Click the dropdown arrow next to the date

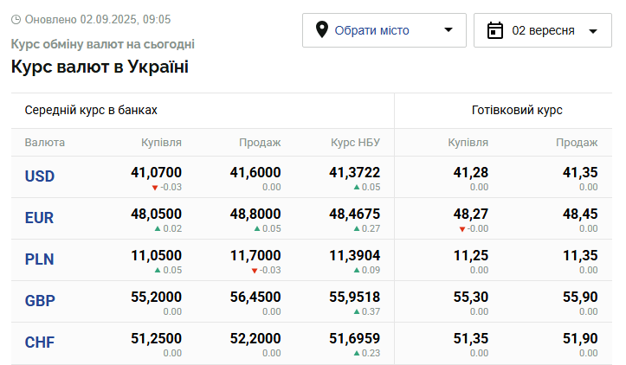(593, 31)
